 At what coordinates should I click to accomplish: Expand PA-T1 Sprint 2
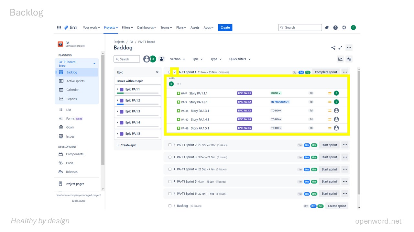click(x=175, y=145)
